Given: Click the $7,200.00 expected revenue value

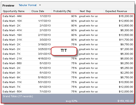Looking at the screenshot, I should 127,49.
